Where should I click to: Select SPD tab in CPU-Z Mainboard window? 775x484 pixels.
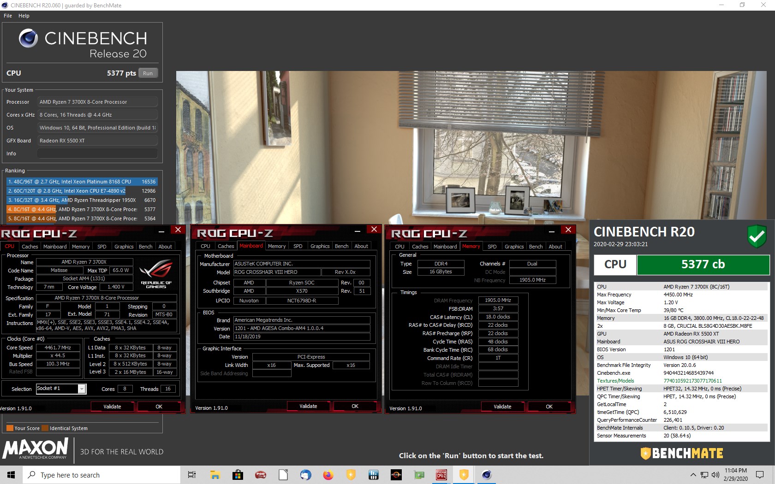[x=298, y=246]
